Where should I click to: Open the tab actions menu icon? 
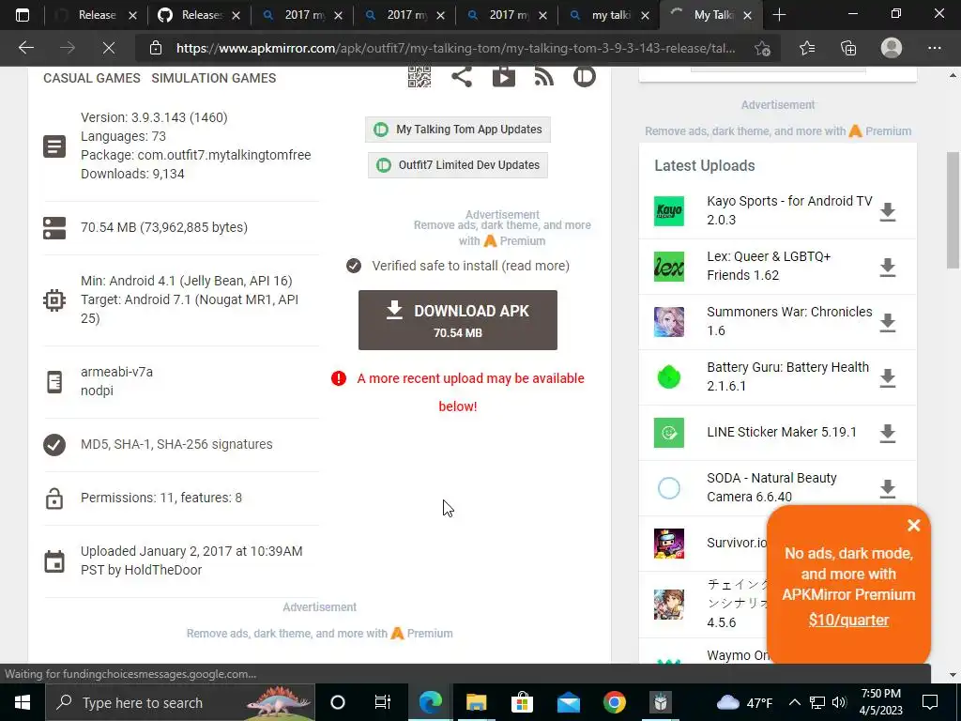coord(23,15)
